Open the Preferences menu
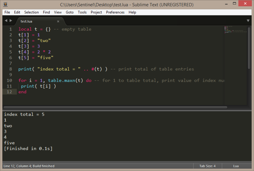The image size is (254, 171). pyautogui.click(x=115, y=12)
